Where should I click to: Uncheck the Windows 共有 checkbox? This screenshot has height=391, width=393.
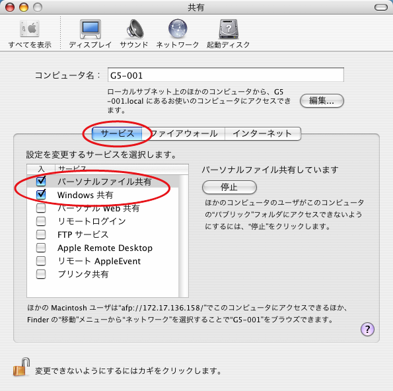41,195
